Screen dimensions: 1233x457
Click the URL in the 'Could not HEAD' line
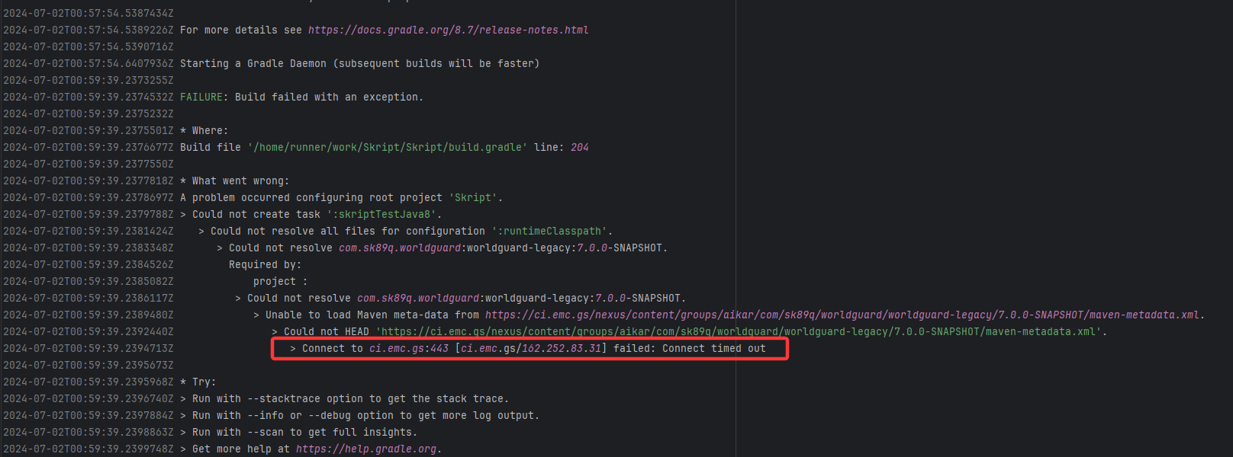[x=740, y=332]
